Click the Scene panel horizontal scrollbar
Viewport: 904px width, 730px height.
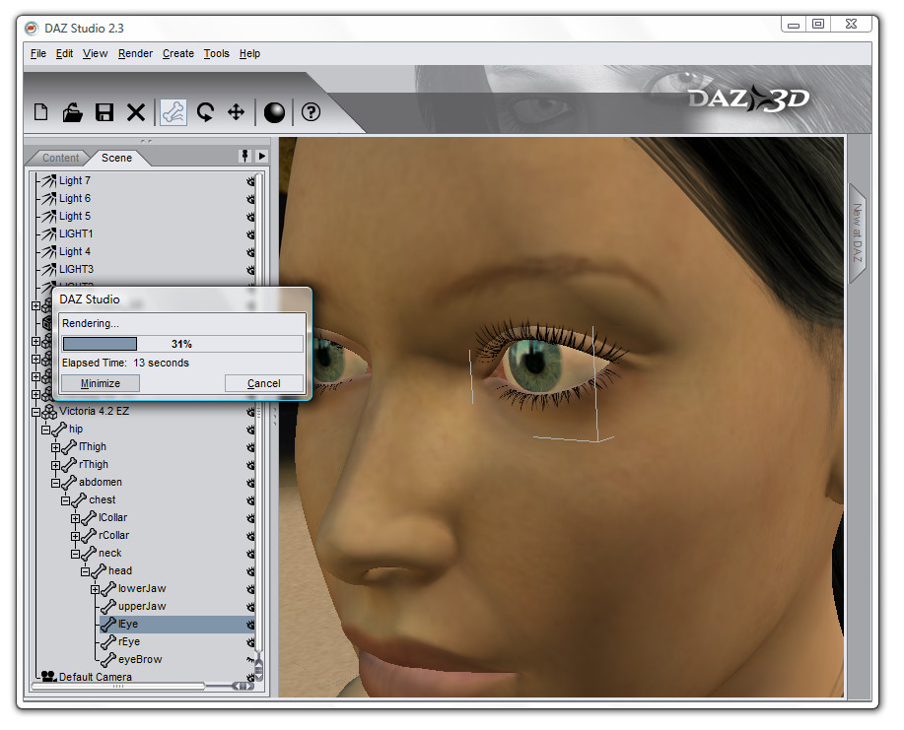tap(144, 687)
